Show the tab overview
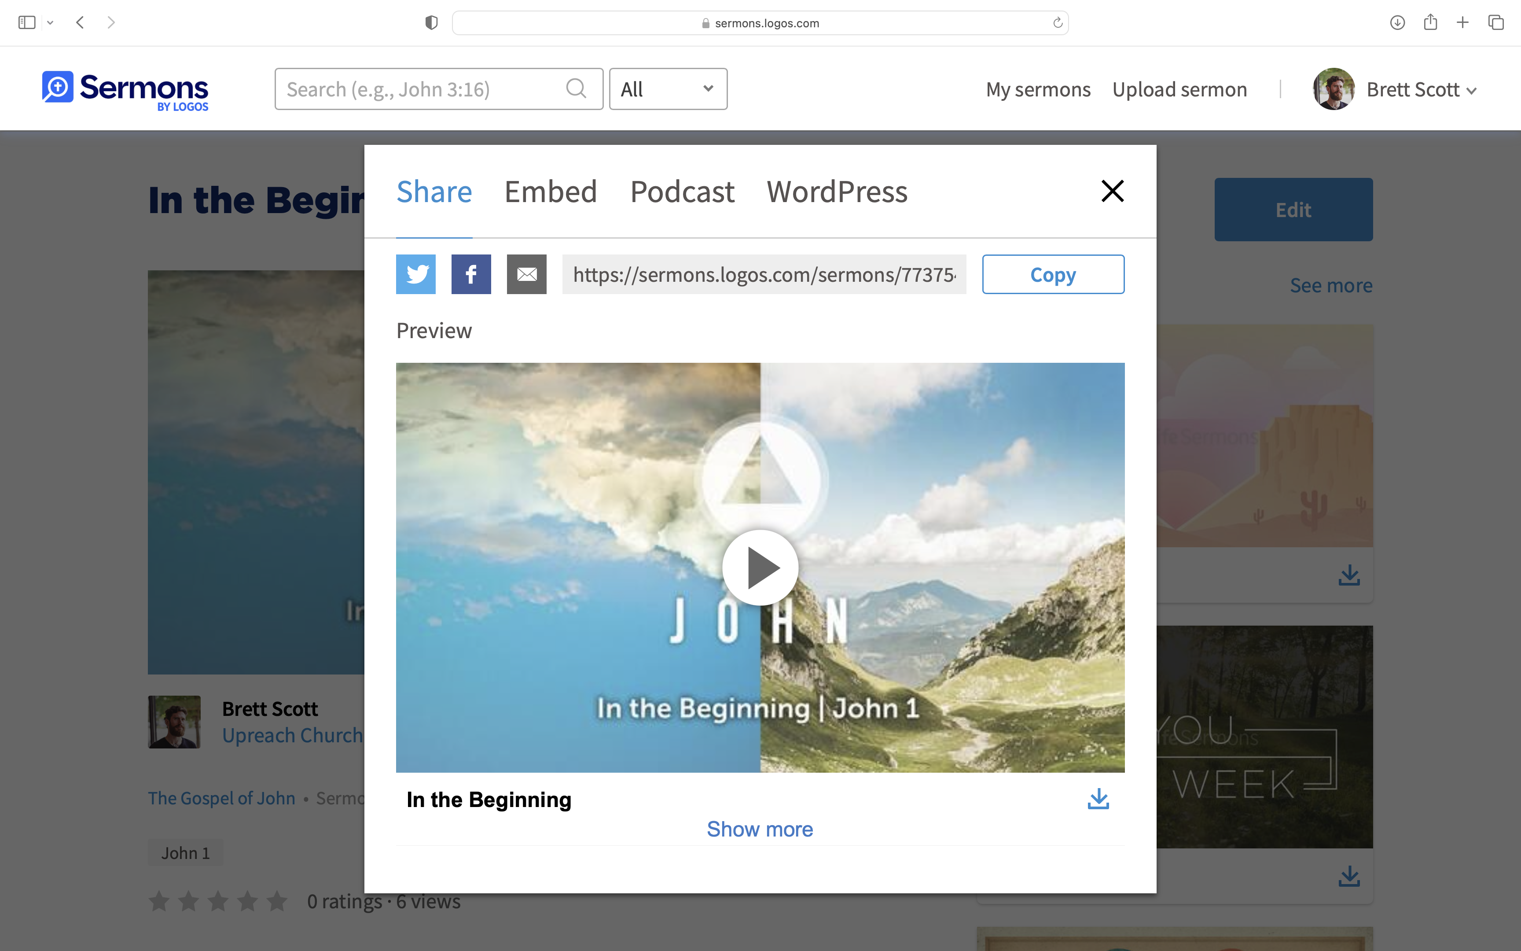This screenshot has height=951, width=1521. coord(1496,22)
